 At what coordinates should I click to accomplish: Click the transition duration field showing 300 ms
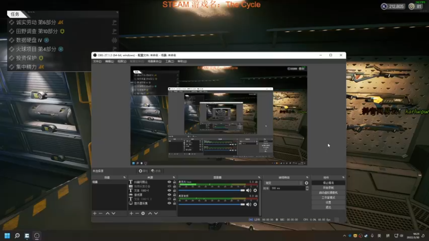click(287, 189)
